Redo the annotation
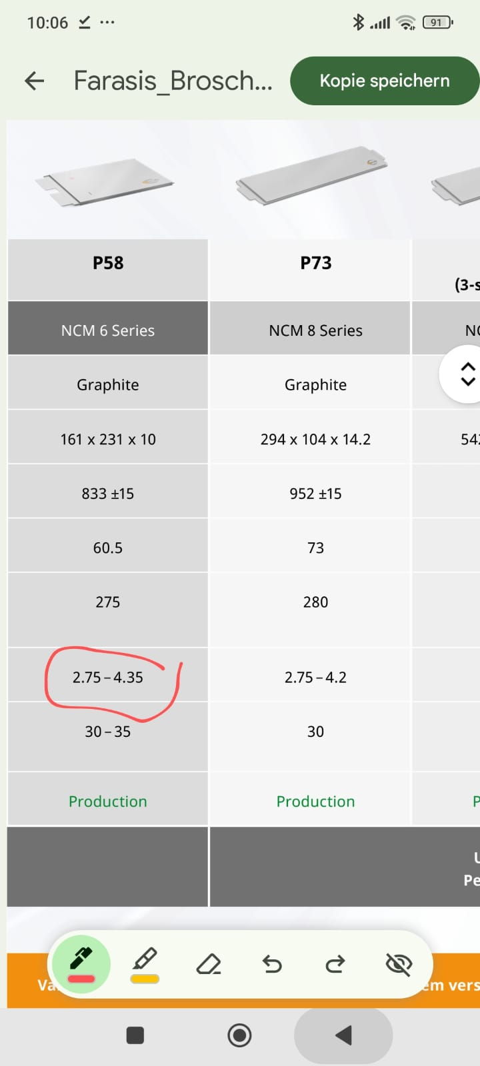Viewport: 480px width, 1066px height. pos(335,964)
